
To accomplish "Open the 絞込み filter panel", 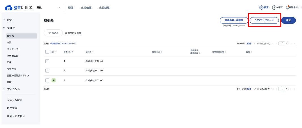I will coord(53,33).
